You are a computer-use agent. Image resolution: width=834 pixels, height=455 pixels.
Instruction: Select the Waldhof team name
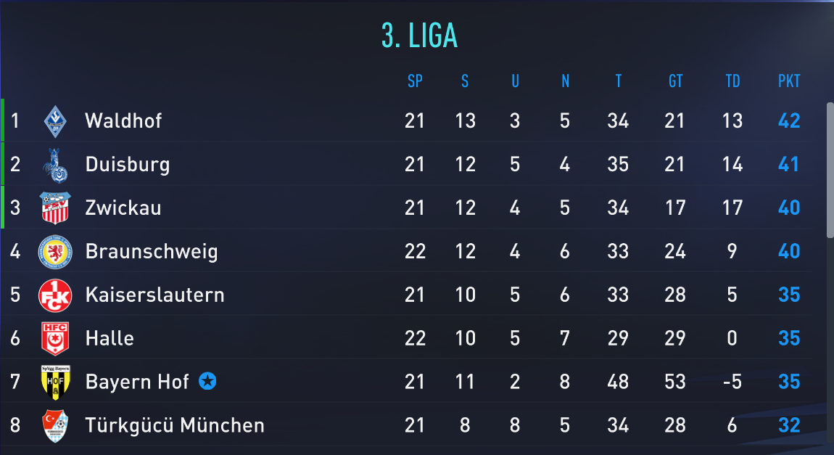pyautogui.click(x=123, y=120)
